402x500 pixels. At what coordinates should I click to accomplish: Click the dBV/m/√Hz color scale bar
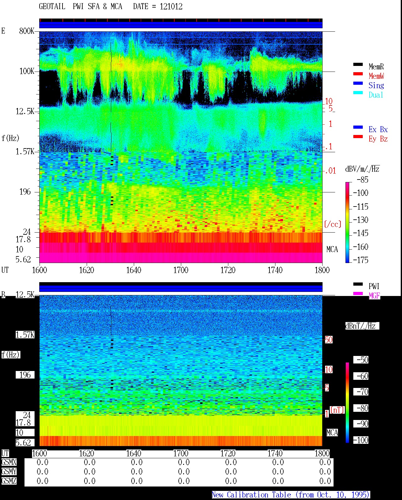(347, 222)
